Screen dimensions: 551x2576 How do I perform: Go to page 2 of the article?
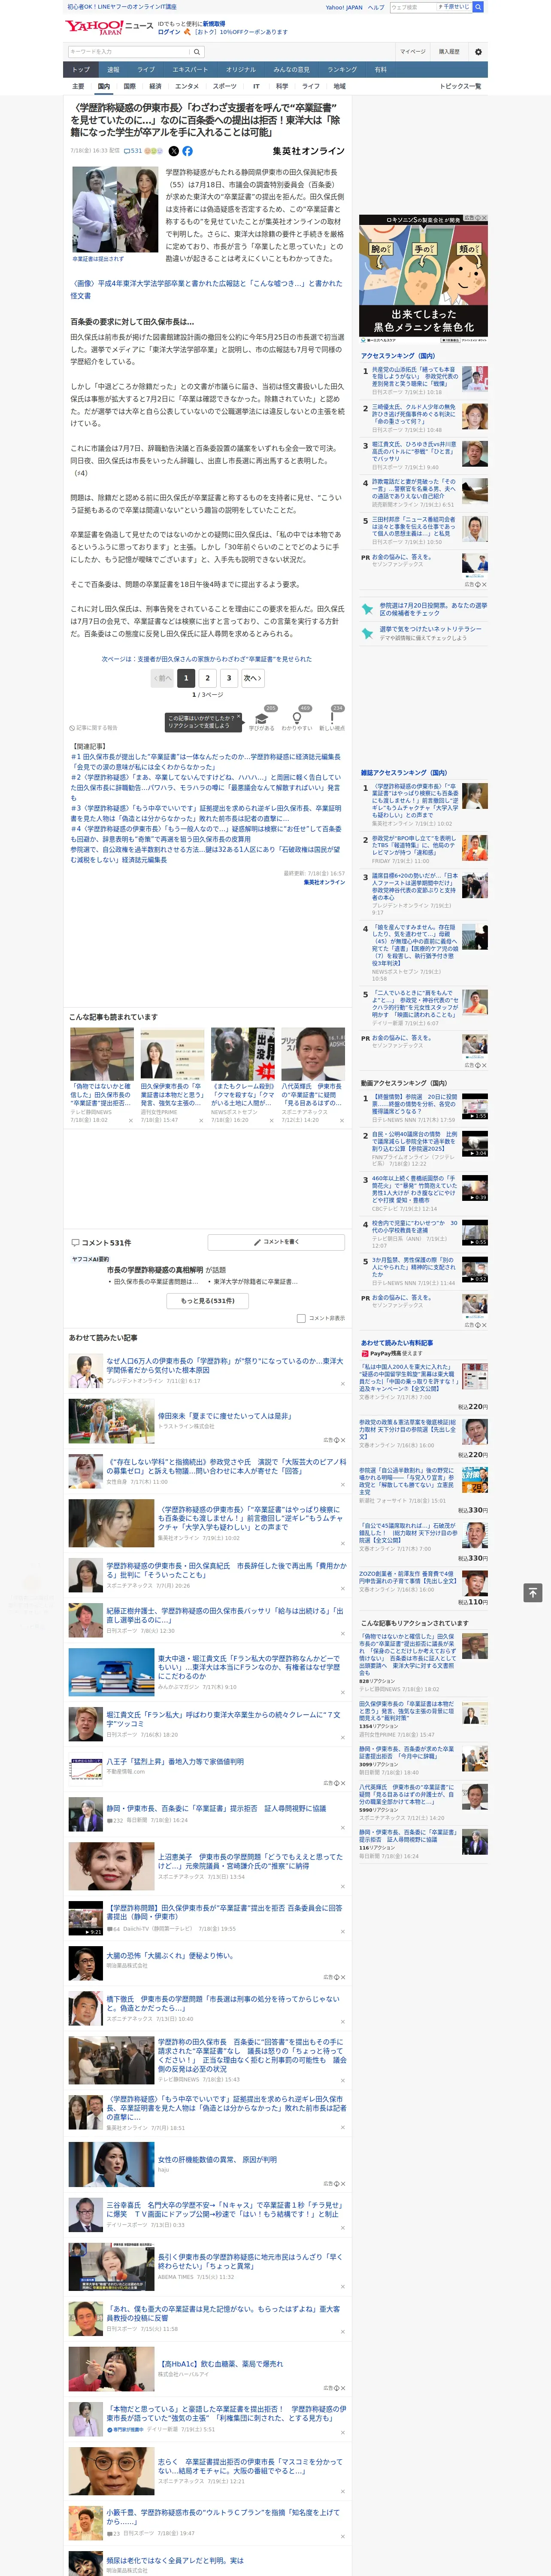207,677
